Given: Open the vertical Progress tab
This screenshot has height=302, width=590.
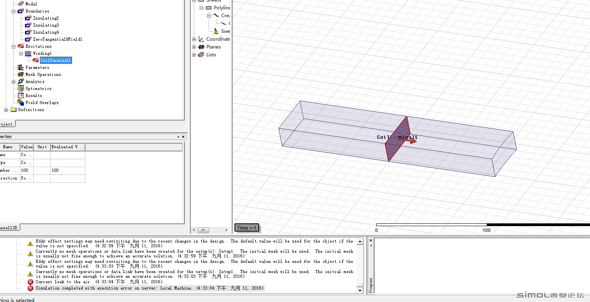Looking at the screenshot, I should 371,286.
